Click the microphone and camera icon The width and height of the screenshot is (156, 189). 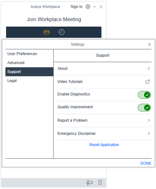tap(90, 183)
